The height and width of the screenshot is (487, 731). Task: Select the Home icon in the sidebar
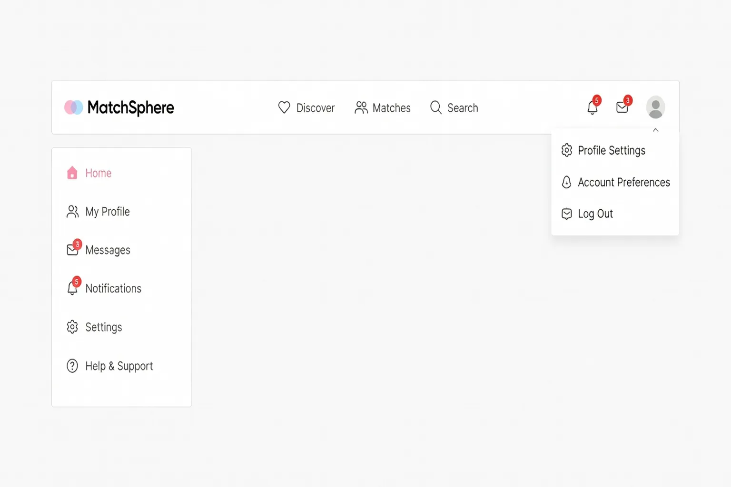tap(72, 173)
